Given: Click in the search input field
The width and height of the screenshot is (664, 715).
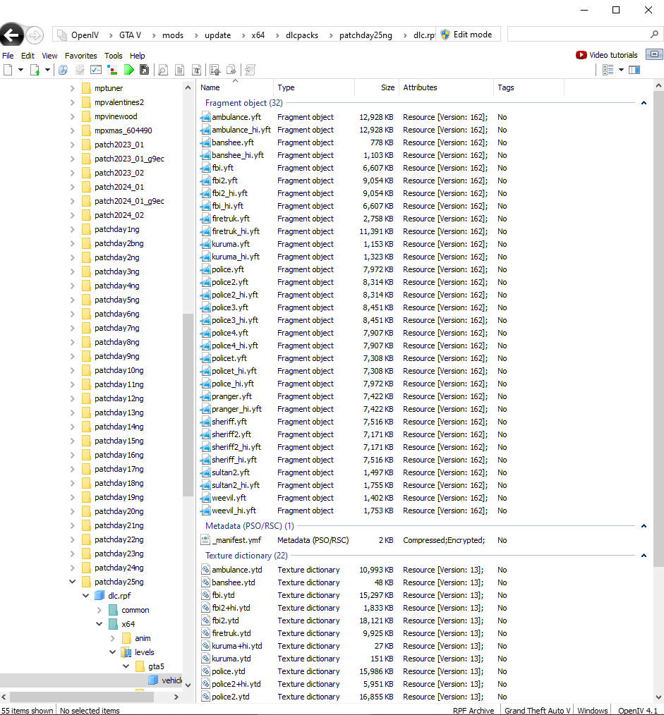Looking at the screenshot, I should 578,35.
